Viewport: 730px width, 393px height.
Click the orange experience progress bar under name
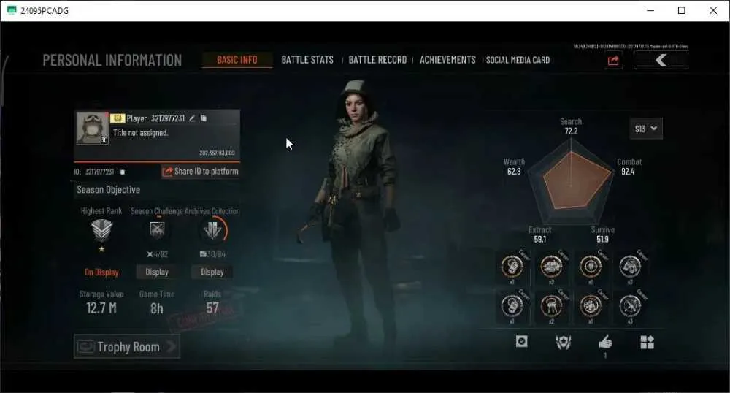tap(158, 161)
